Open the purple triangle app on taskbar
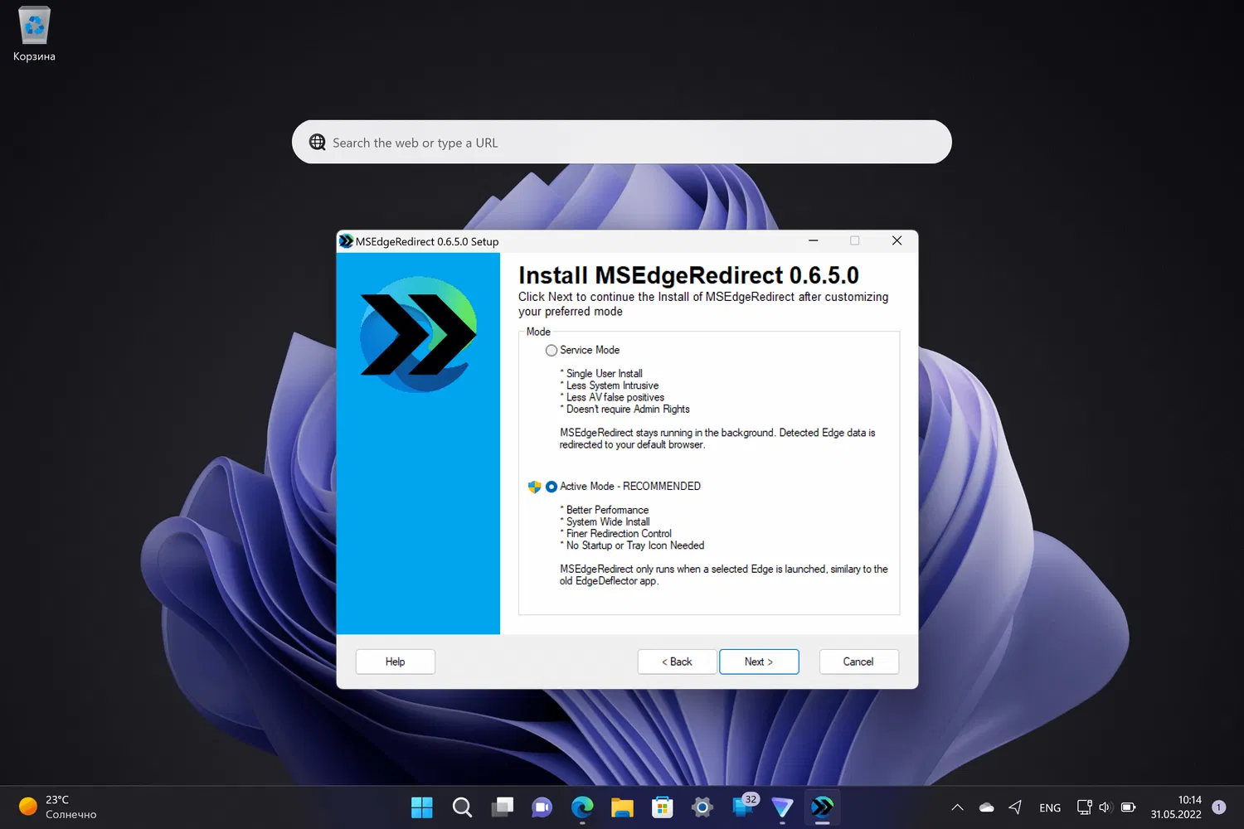 (x=782, y=807)
